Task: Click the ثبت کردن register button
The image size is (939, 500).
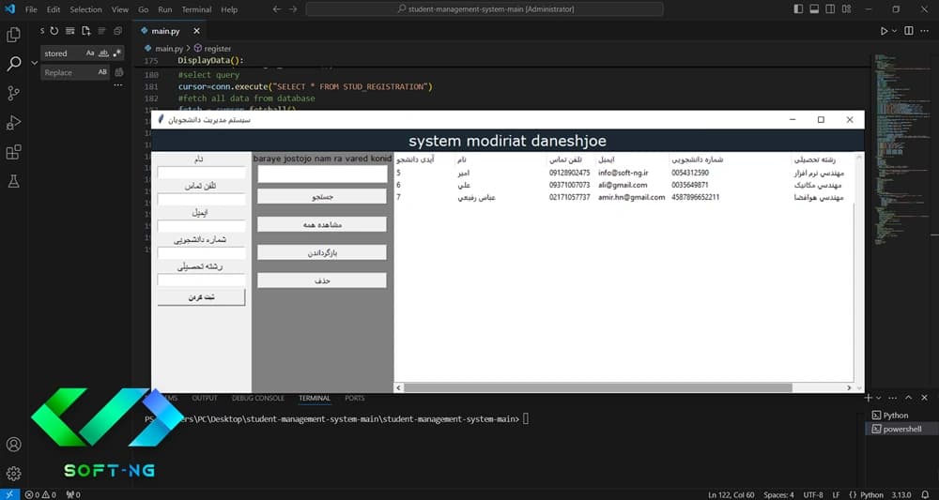Action: 201,297
